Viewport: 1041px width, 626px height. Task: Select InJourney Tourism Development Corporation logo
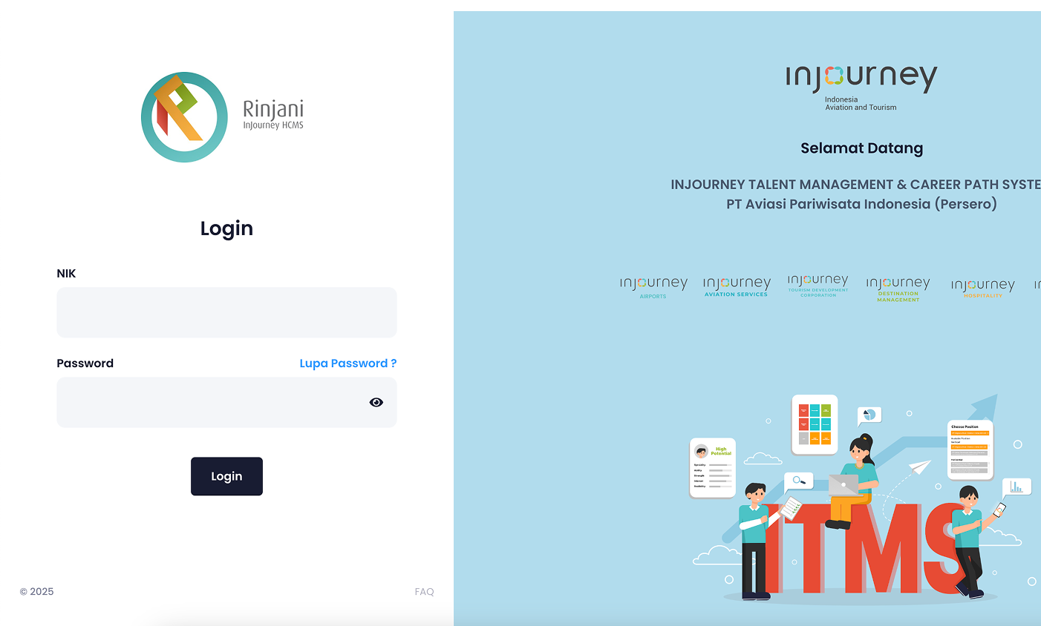tap(818, 286)
